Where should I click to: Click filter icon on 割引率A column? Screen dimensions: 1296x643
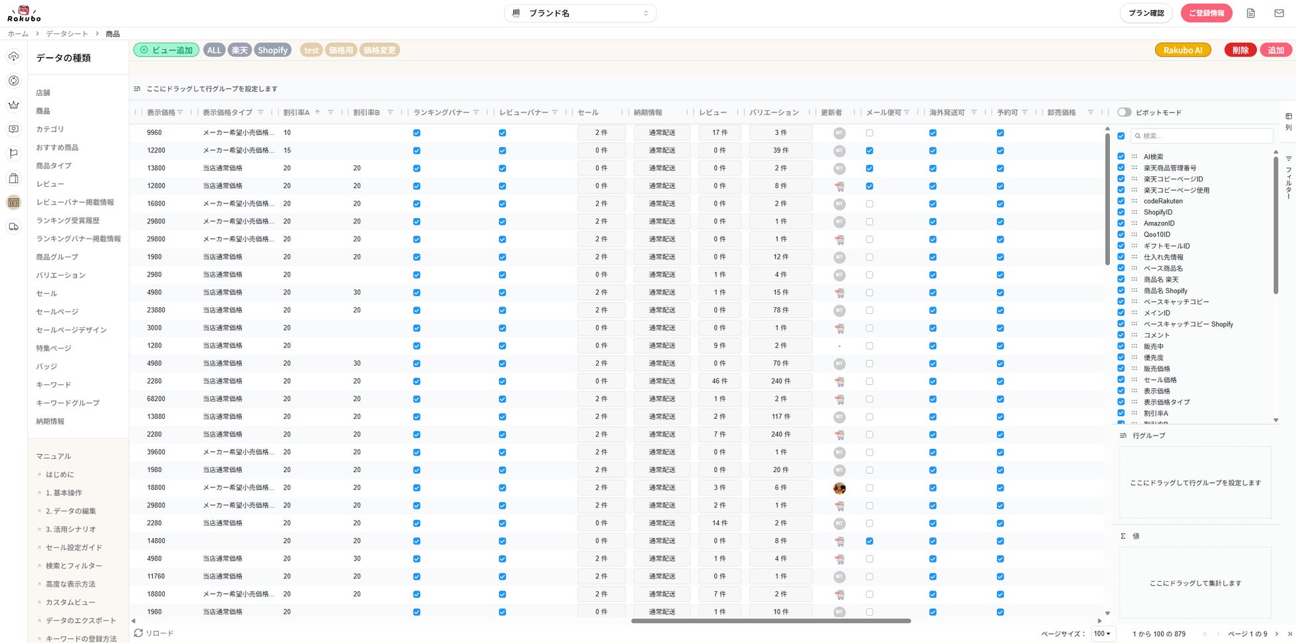[330, 112]
